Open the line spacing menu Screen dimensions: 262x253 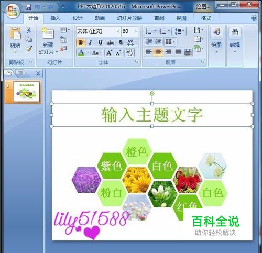(180, 31)
